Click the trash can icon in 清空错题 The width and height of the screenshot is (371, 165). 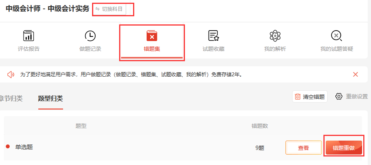point(297,96)
